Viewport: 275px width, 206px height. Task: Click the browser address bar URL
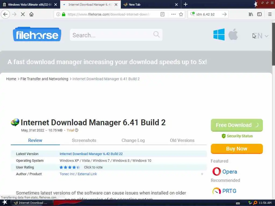pos(109,14)
